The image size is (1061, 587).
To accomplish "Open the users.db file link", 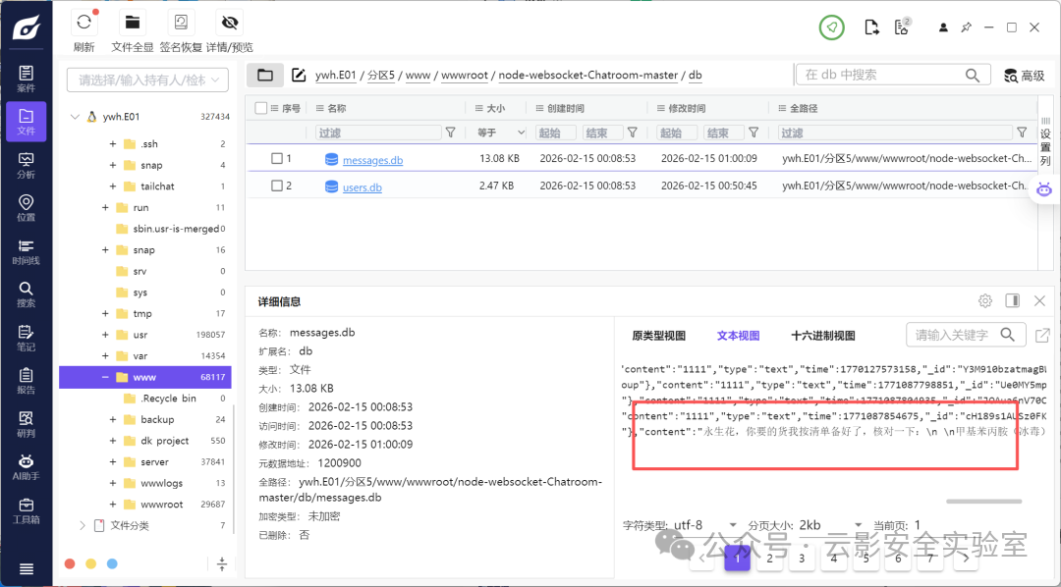I will coord(362,187).
